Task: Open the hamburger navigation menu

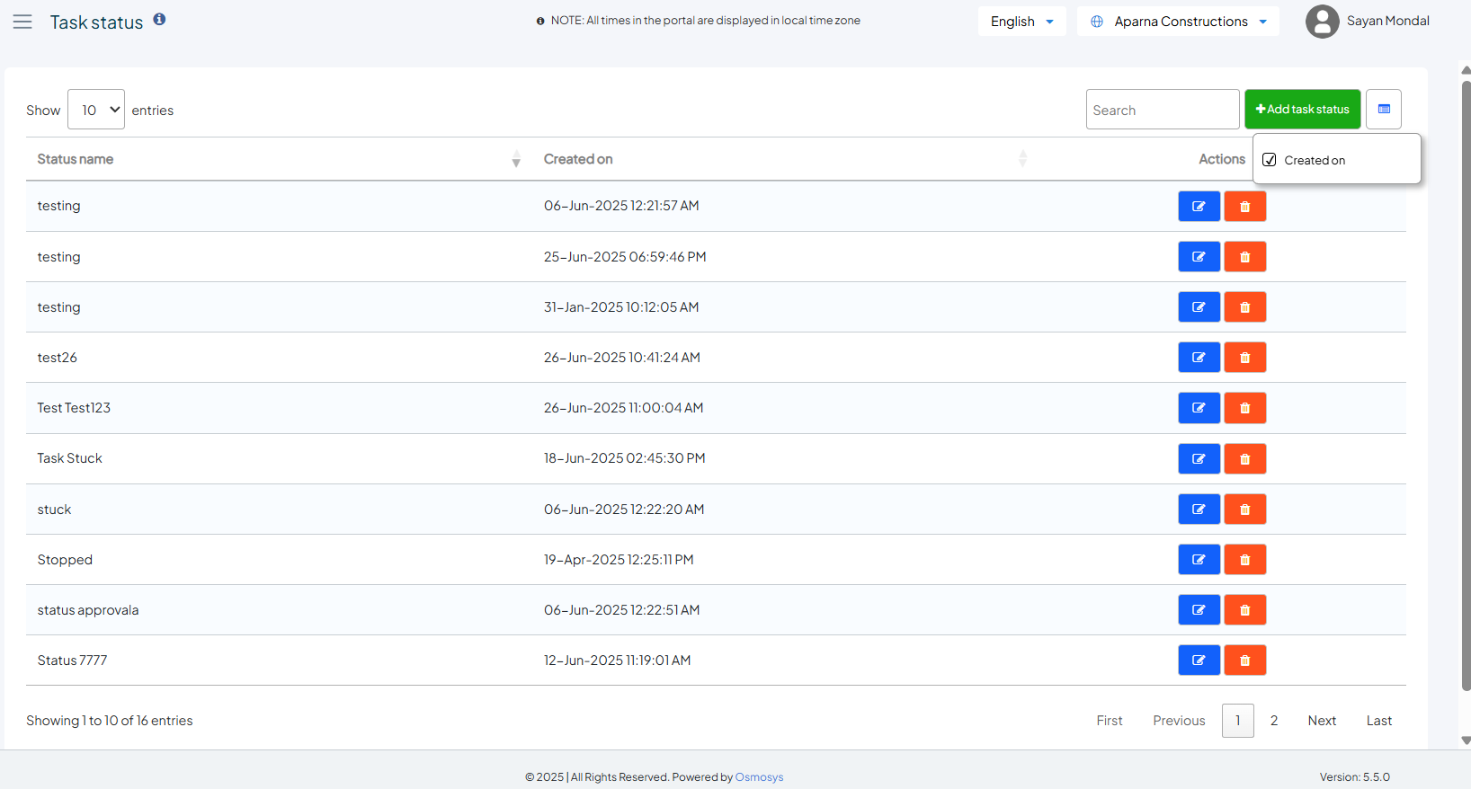Action: [22, 22]
